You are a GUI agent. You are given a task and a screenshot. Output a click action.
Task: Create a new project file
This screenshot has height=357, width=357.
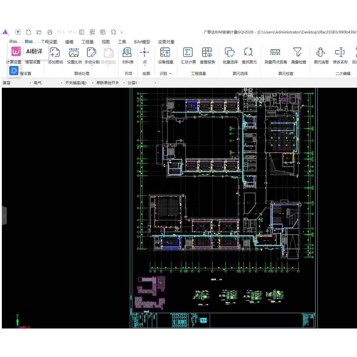pyautogui.click(x=29, y=32)
